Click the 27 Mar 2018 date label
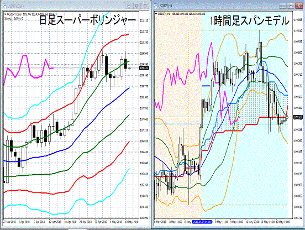 click(x=9, y=222)
